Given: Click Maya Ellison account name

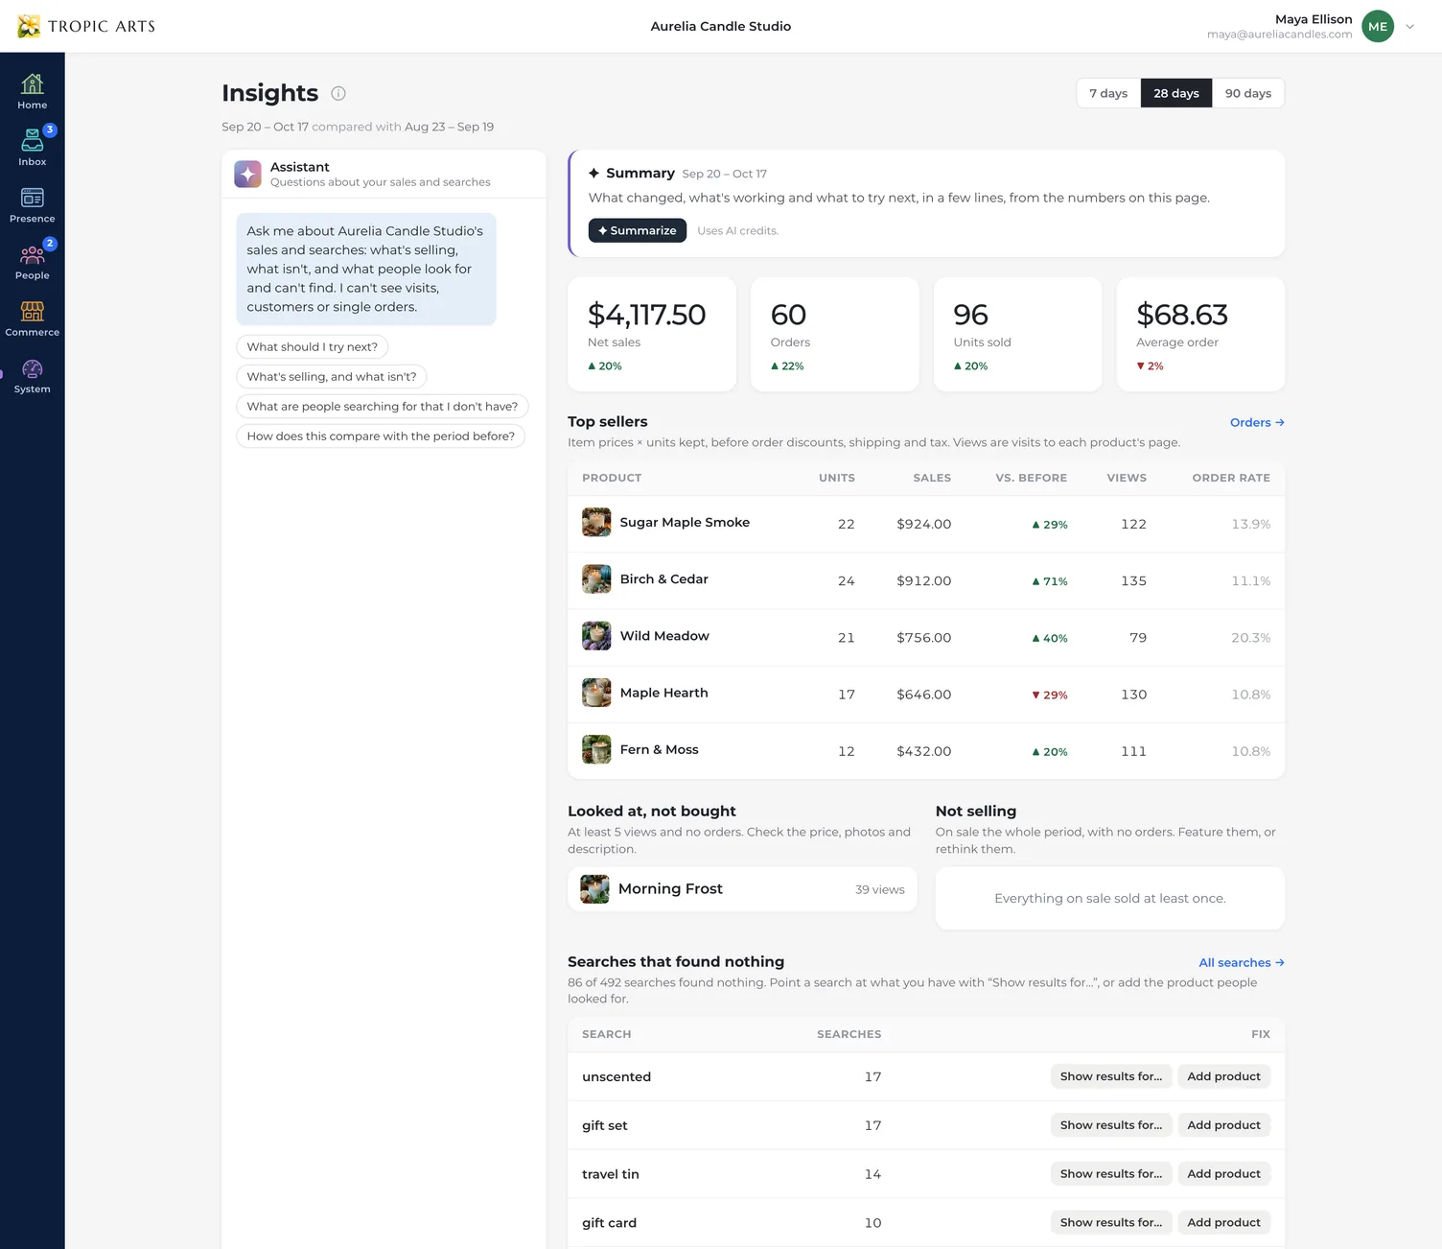Looking at the screenshot, I should [x=1314, y=19].
